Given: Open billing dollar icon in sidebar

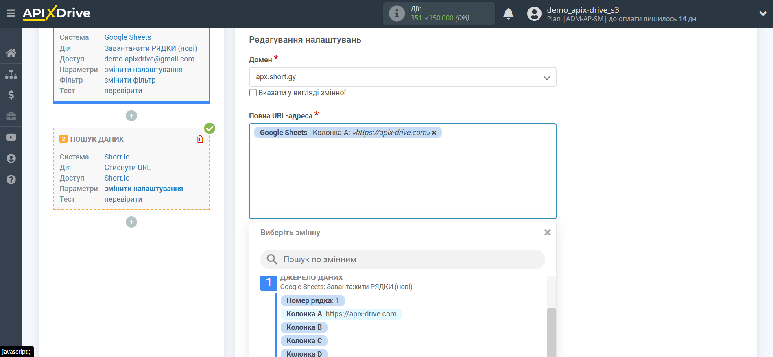Looking at the screenshot, I should click(x=11, y=95).
